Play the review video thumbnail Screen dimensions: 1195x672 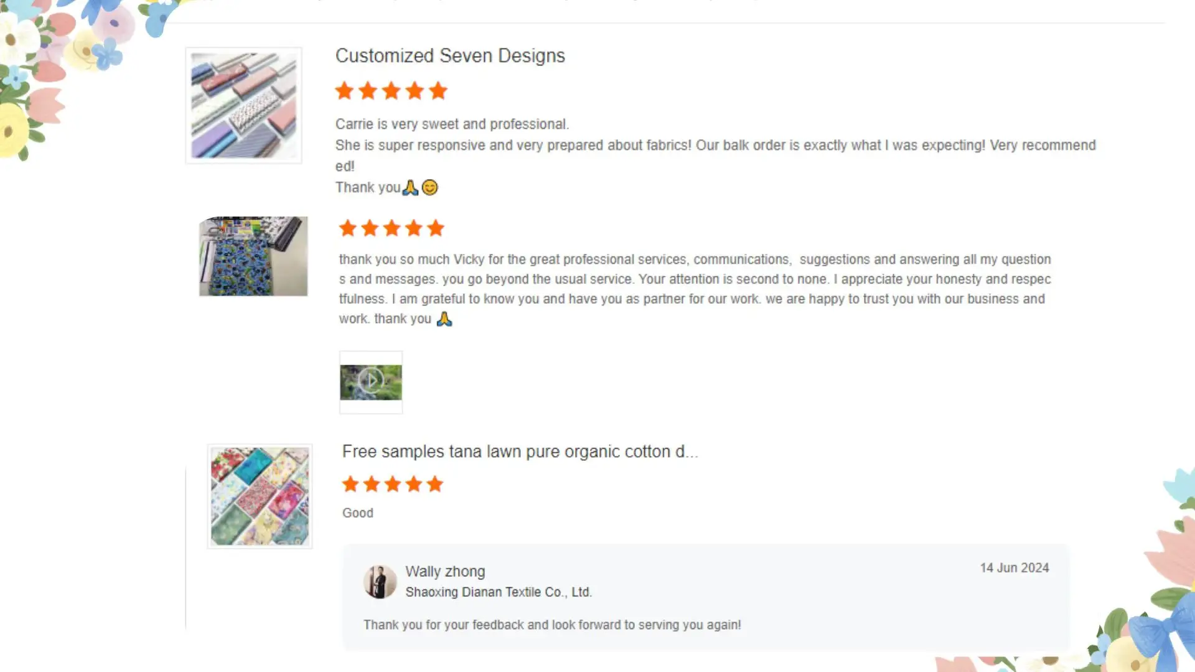(x=371, y=381)
